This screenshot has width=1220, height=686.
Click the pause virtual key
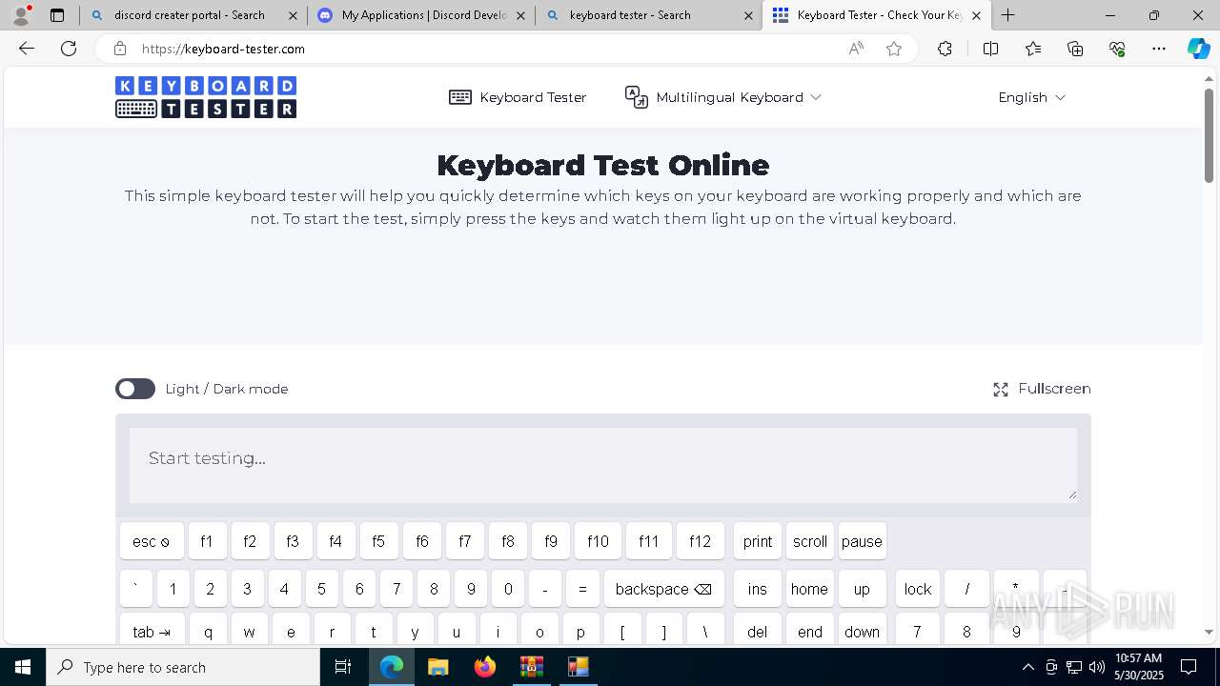[862, 541]
